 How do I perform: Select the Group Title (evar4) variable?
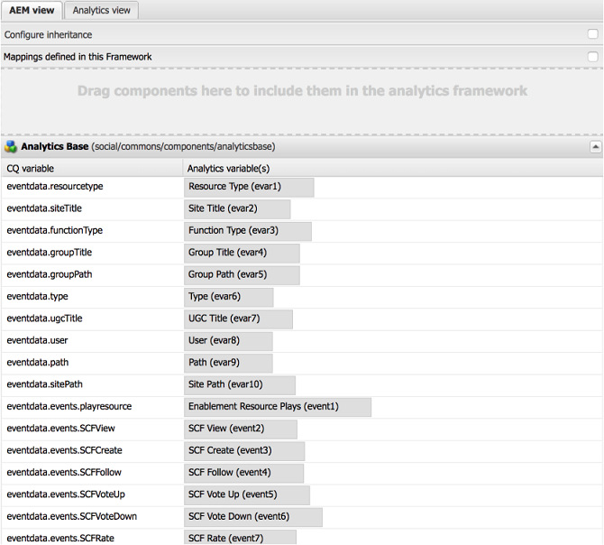242,253
